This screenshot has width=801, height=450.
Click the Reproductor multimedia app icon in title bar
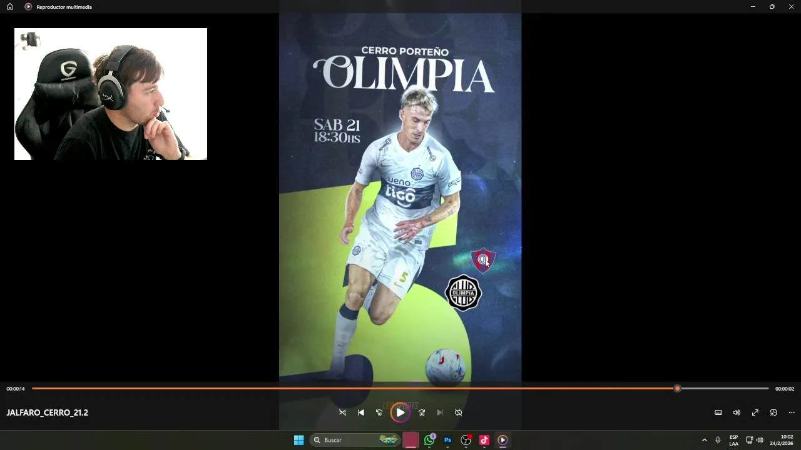pyautogui.click(x=28, y=7)
